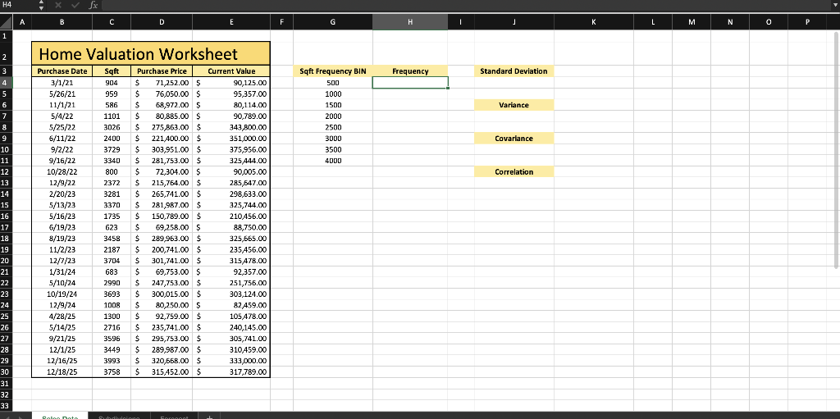Select column A header

point(22,22)
